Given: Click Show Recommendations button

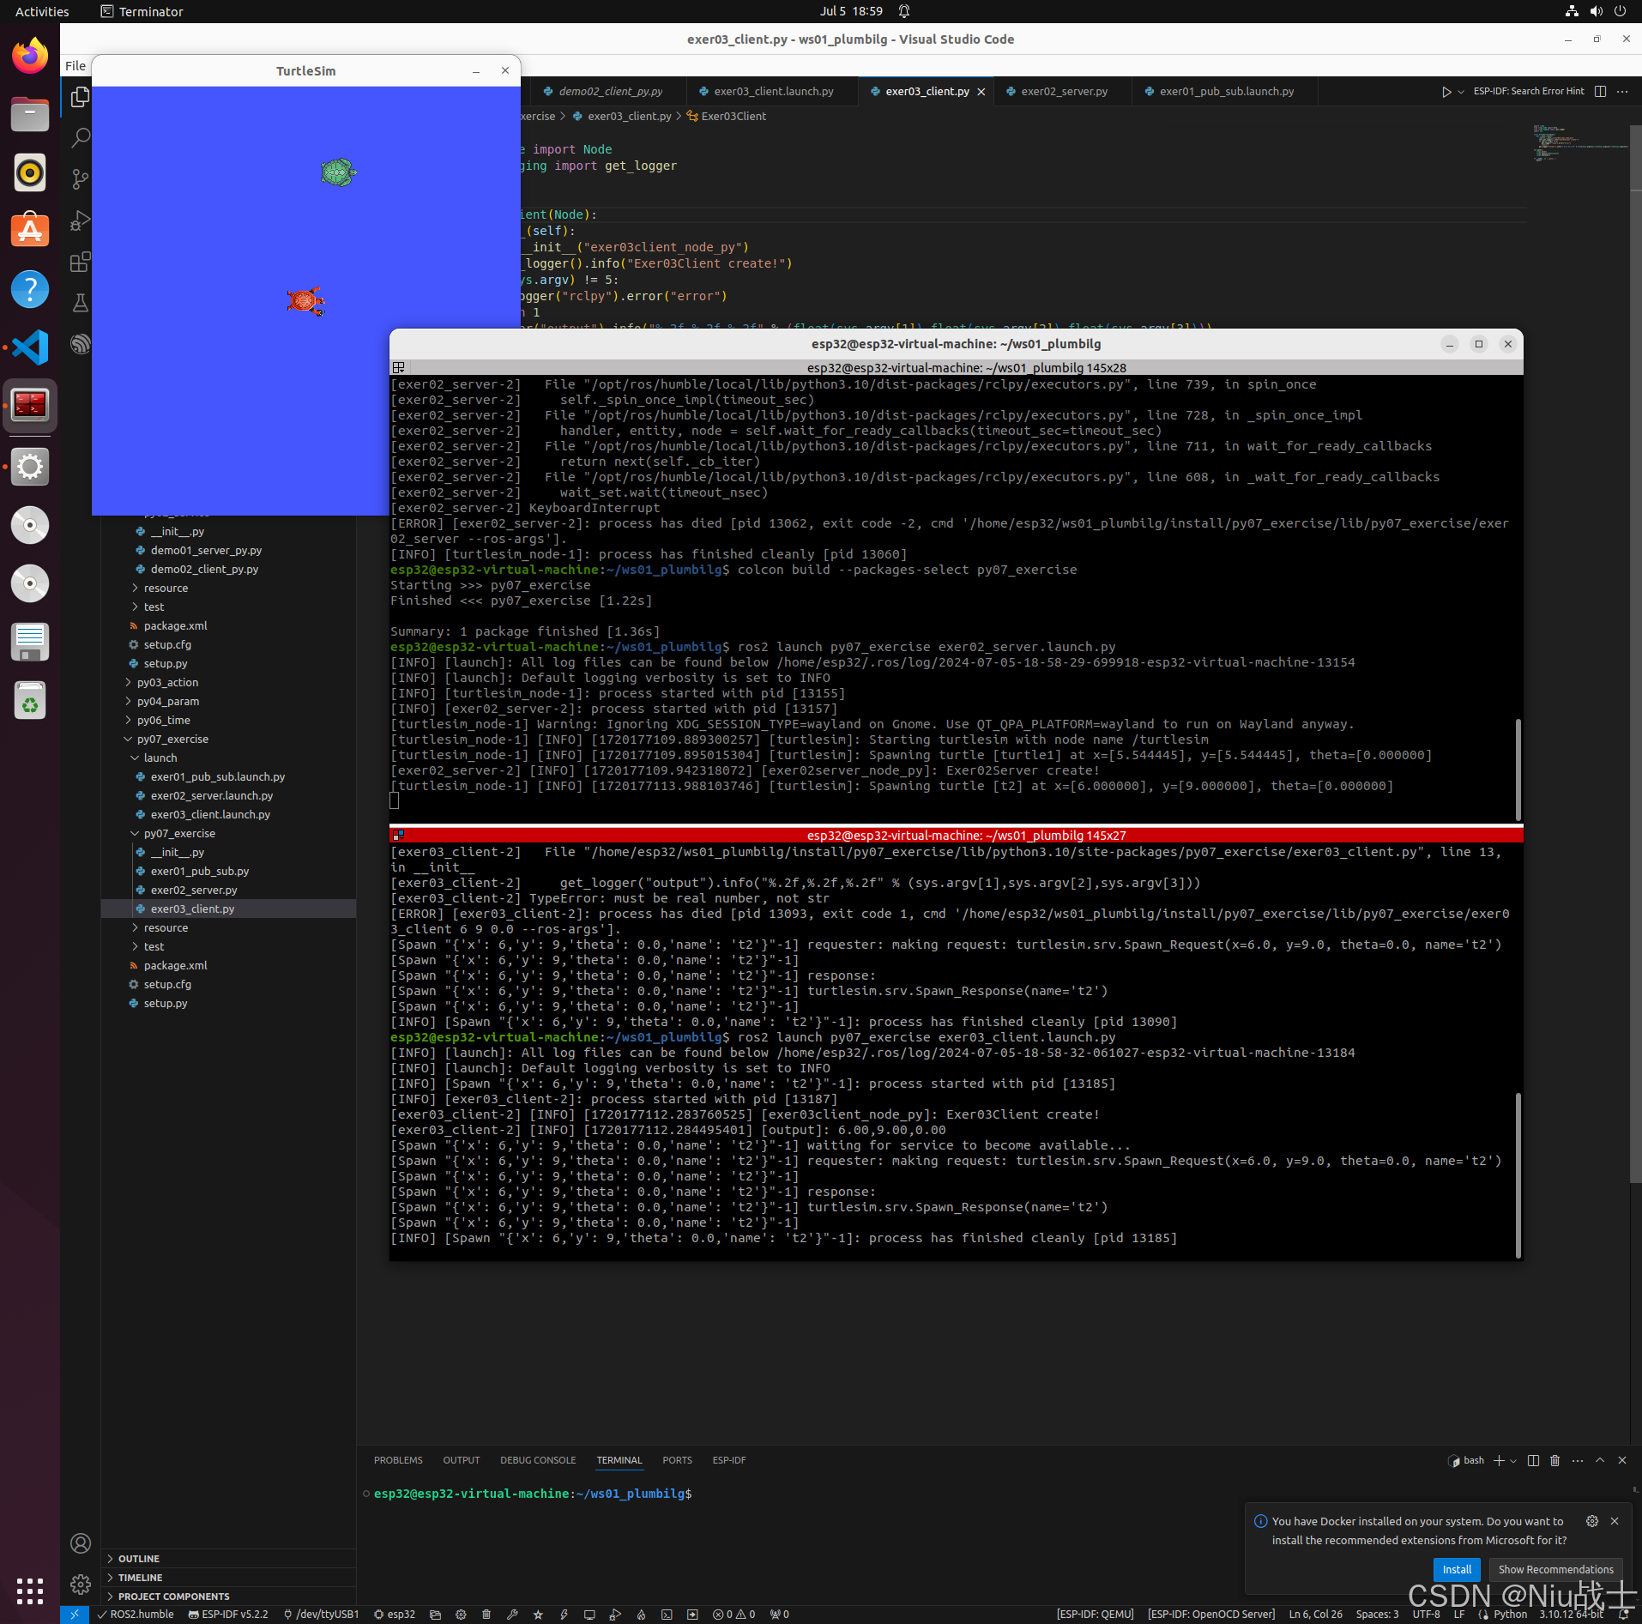Looking at the screenshot, I should click(1555, 1569).
